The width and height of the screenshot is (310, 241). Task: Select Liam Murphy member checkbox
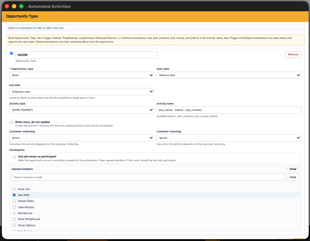[x=14, y=207]
